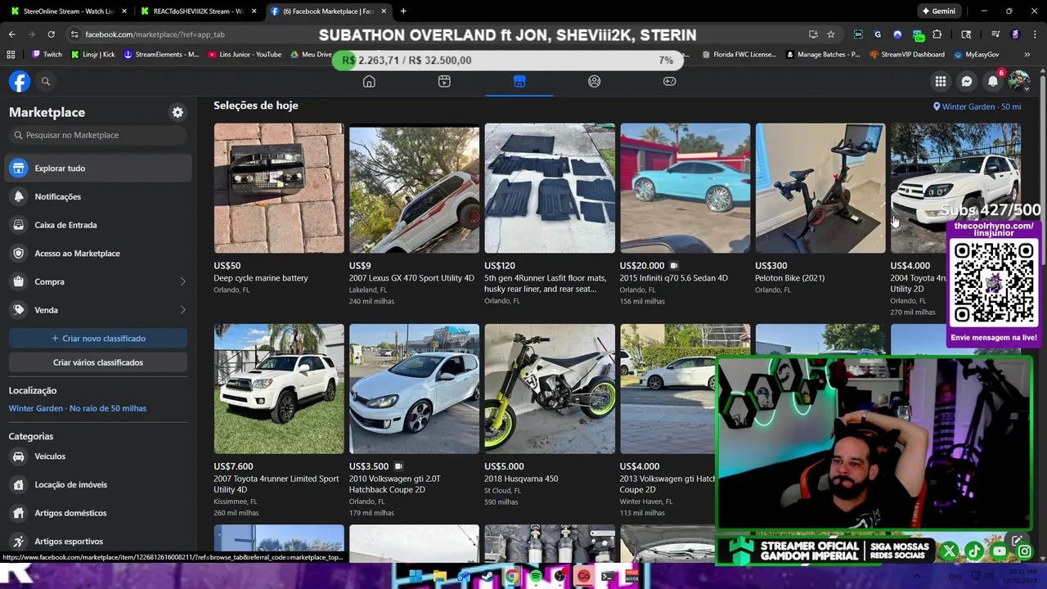Screen dimensions: 1047x589
Task: Open Google Chrome from the taskbar
Action: pos(512,577)
